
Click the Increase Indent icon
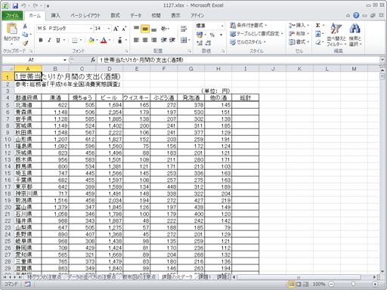[x=172, y=40]
